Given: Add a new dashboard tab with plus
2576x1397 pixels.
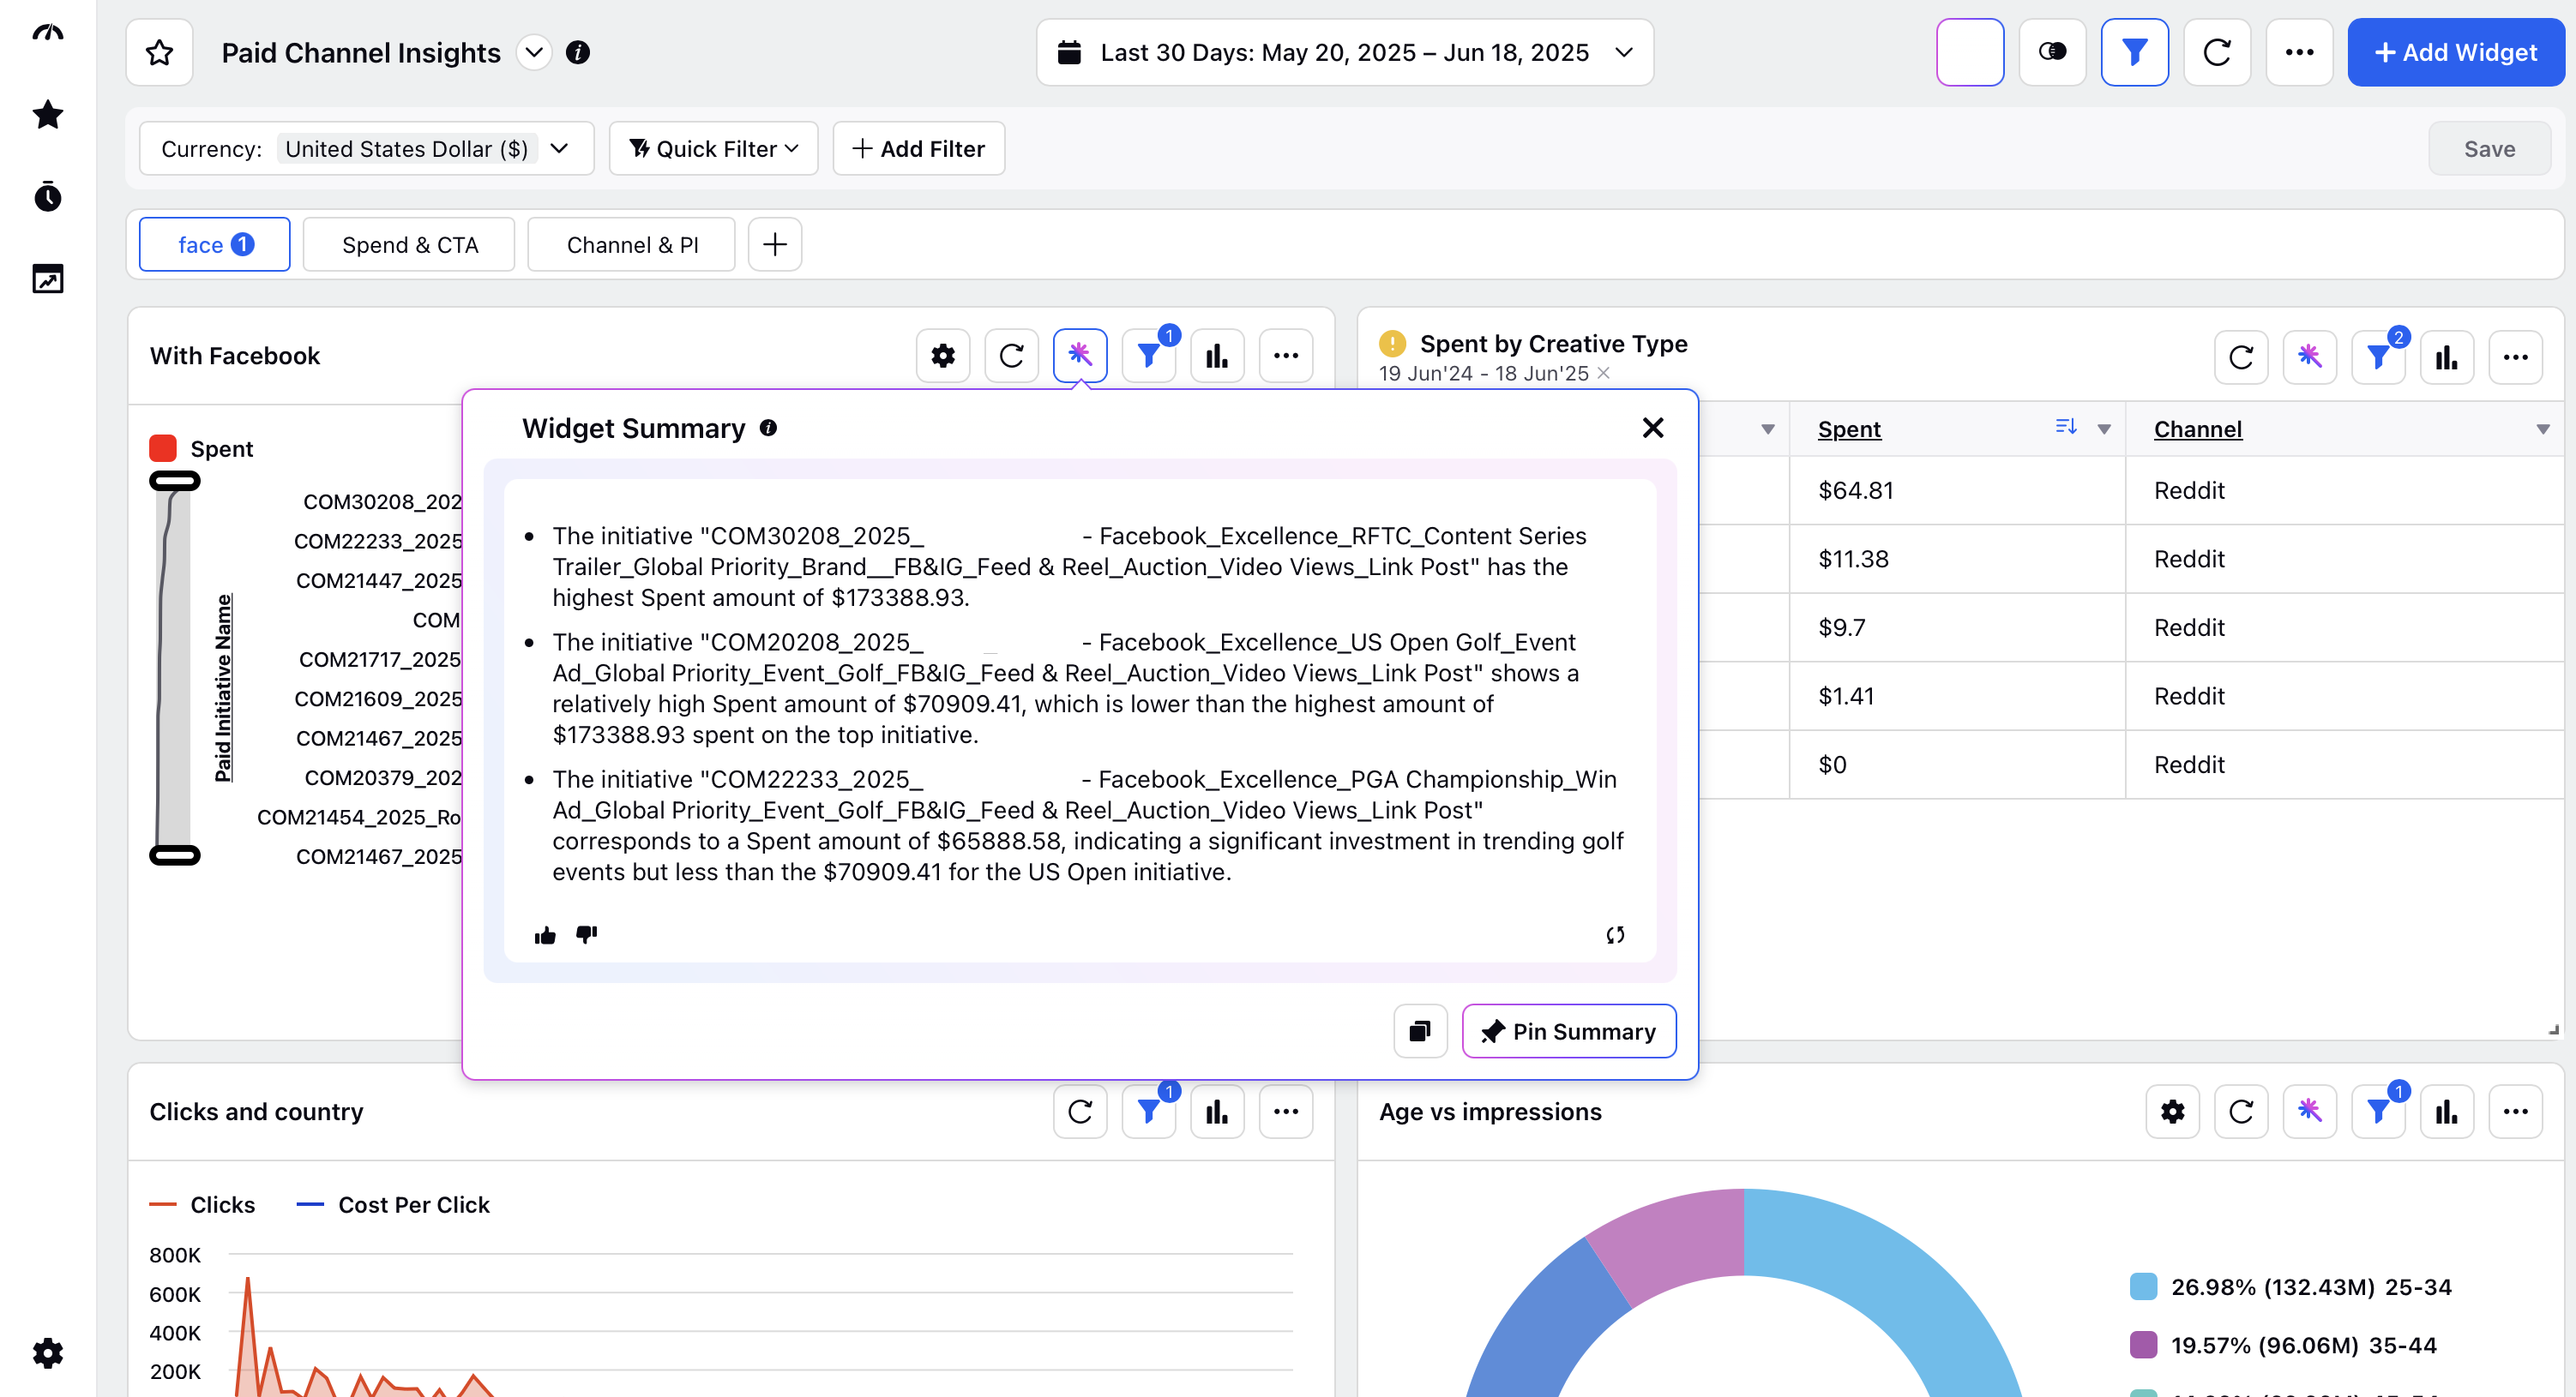Looking at the screenshot, I should point(774,245).
